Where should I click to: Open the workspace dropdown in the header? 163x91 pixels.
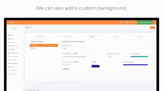coord(131,22)
